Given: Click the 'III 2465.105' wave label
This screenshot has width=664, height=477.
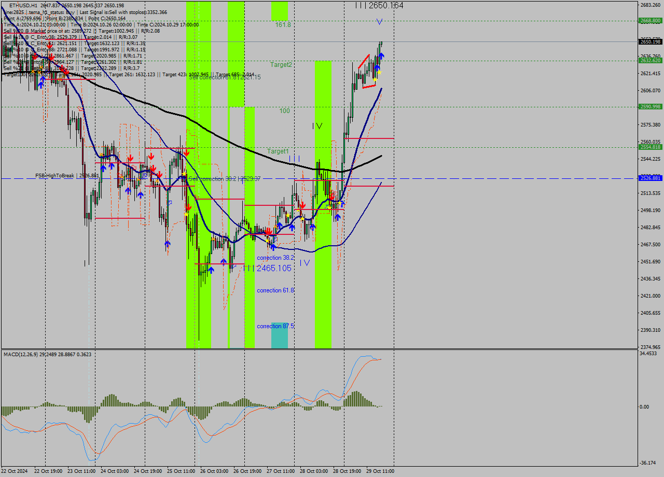Looking at the screenshot, I should tap(267, 268).
